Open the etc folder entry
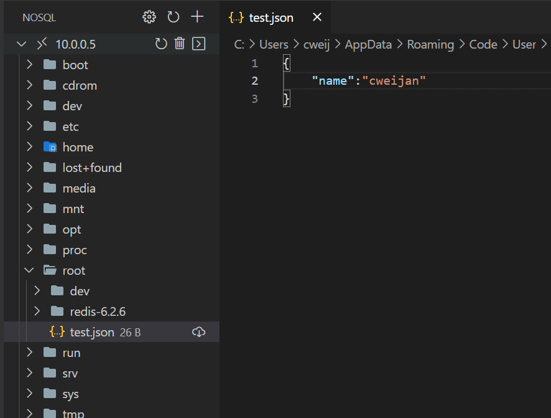551x418 pixels. tap(70, 126)
